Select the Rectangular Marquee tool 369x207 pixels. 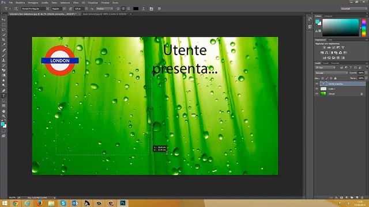click(x=3, y=25)
